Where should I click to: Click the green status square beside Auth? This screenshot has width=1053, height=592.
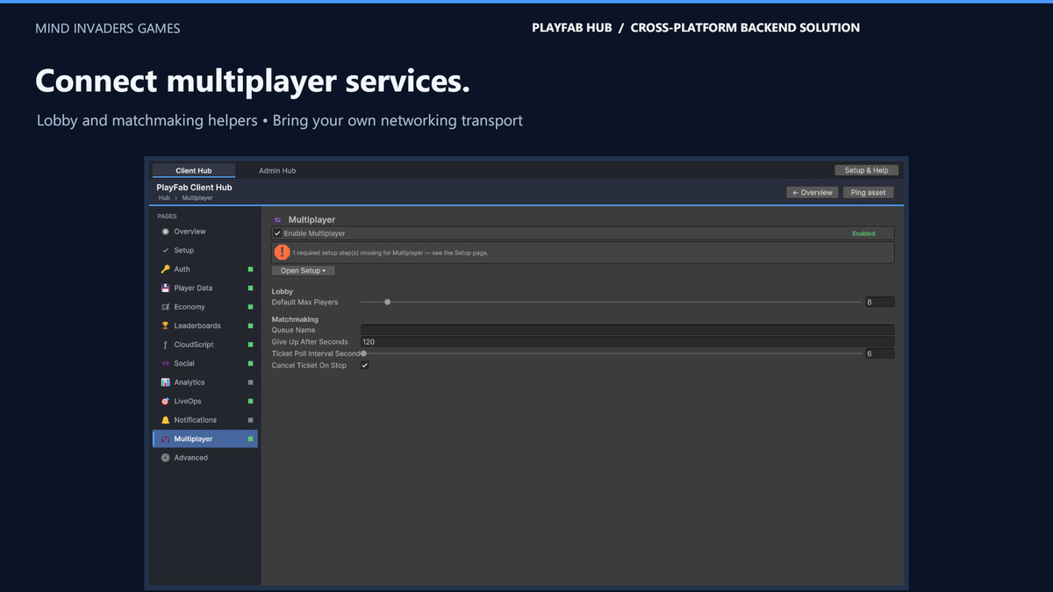250,269
